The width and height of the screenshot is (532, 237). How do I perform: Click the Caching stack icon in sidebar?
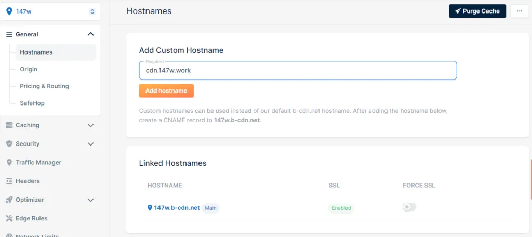tap(9, 125)
